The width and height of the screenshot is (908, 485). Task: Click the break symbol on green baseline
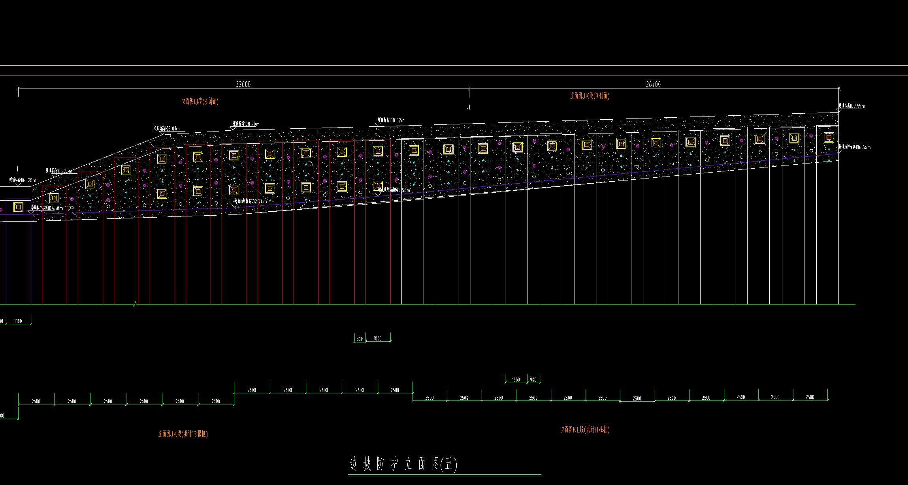tap(135, 304)
